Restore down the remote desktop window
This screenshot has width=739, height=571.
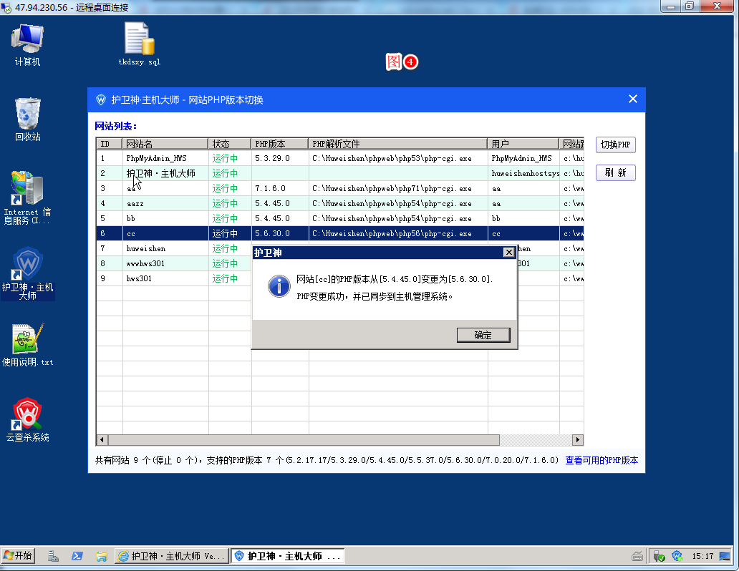click(x=690, y=6)
